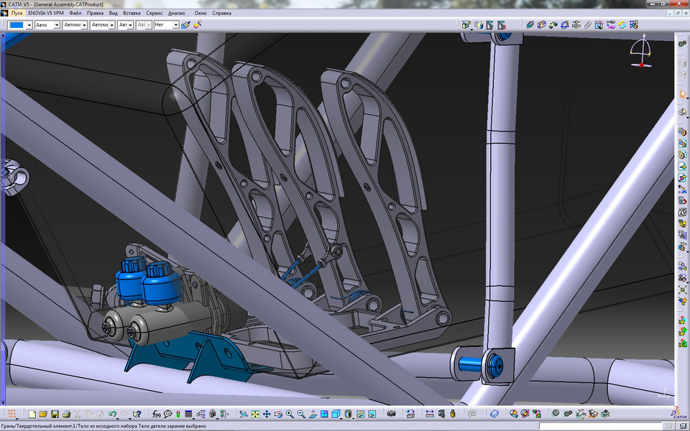Click the Print icon in bottom toolbar
This screenshot has width=690, height=431.
tap(66, 414)
